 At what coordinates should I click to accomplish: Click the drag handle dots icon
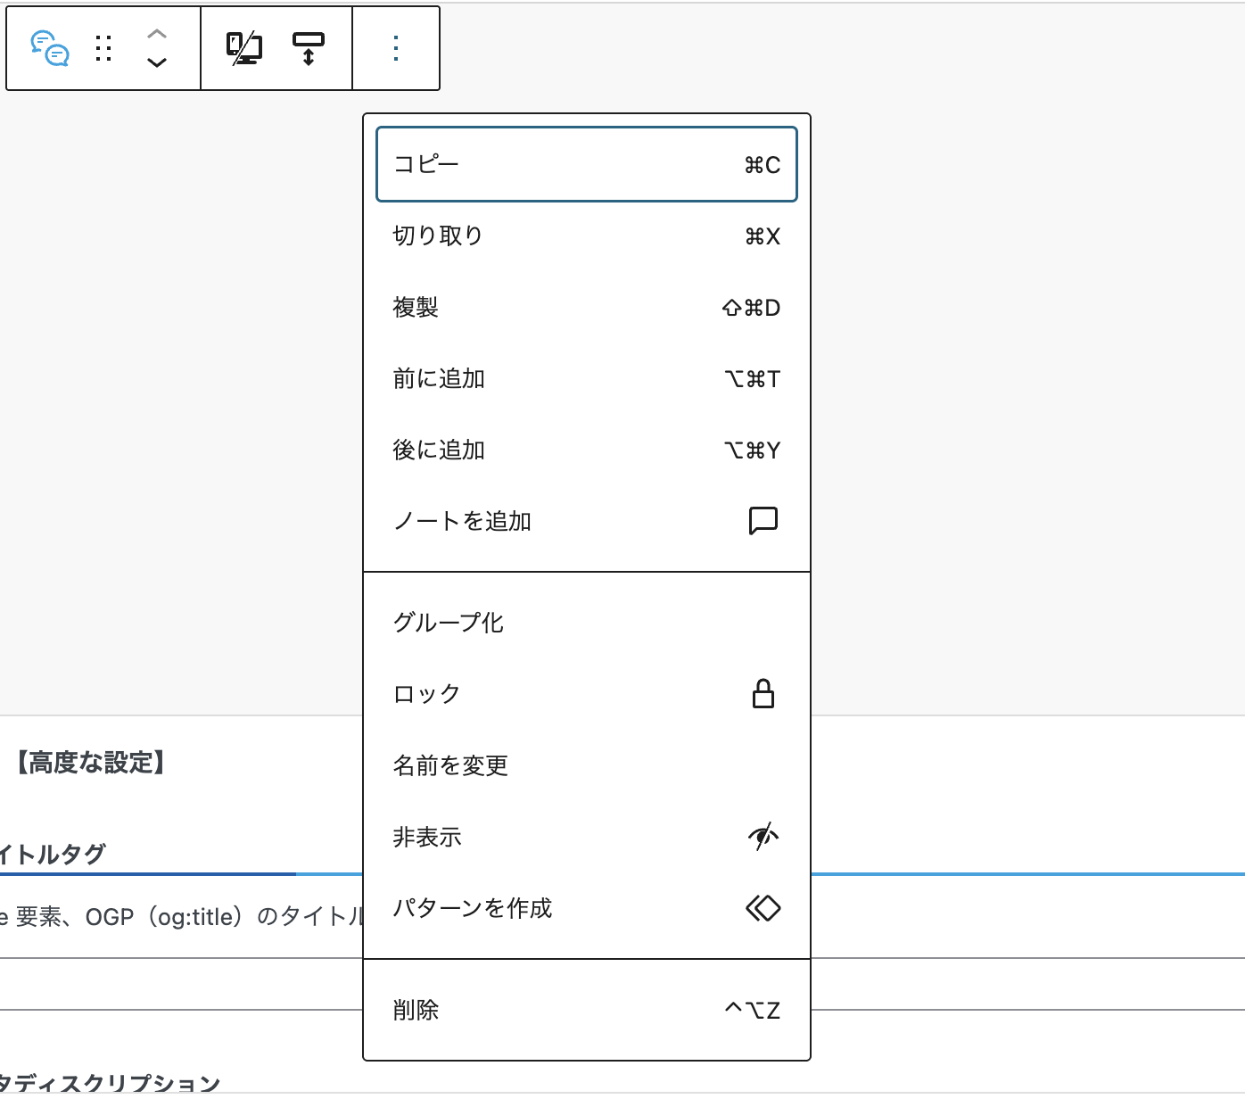pyautogui.click(x=103, y=48)
